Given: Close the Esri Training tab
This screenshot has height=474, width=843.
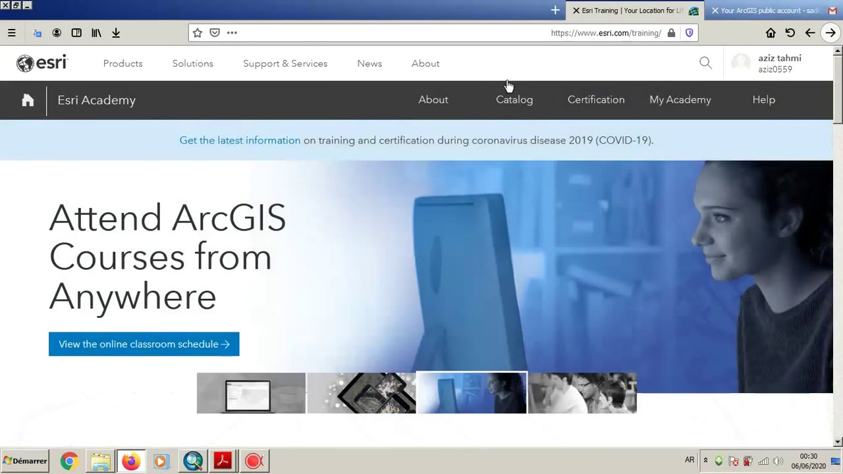Looking at the screenshot, I should pyautogui.click(x=576, y=11).
